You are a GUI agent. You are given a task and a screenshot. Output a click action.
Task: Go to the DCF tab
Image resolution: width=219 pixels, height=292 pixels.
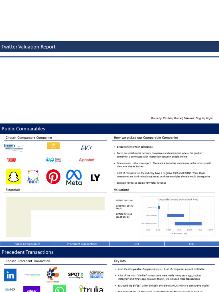pyautogui.click(x=137, y=244)
